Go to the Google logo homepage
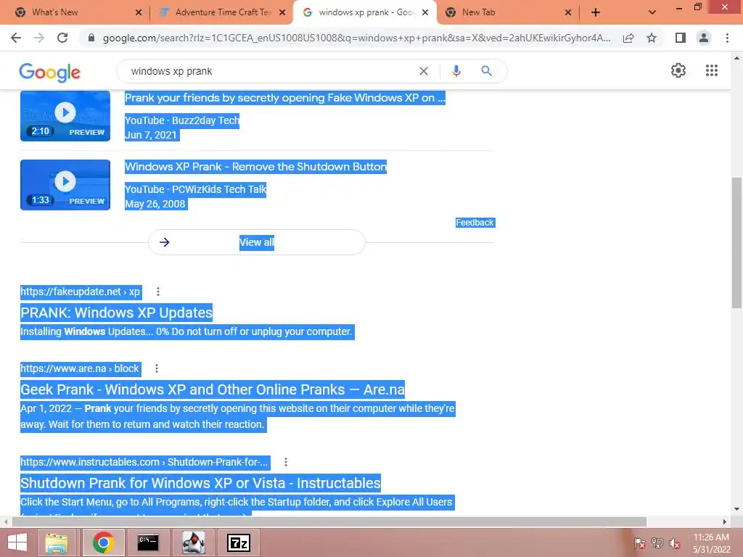The width and height of the screenshot is (743, 557). pos(50,72)
